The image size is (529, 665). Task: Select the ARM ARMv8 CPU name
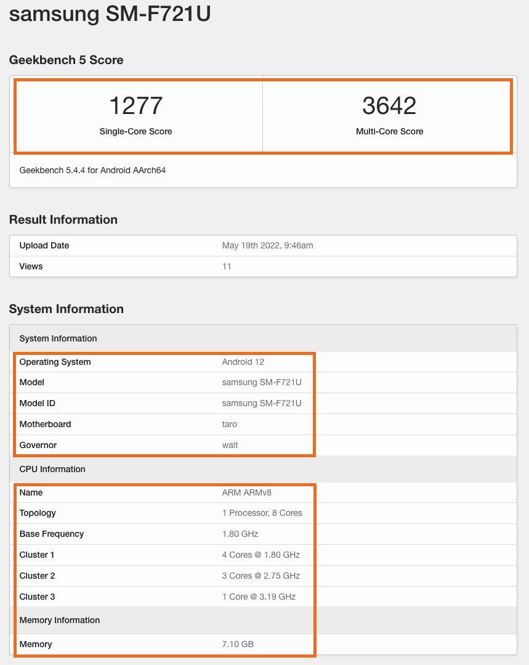[x=245, y=492]
